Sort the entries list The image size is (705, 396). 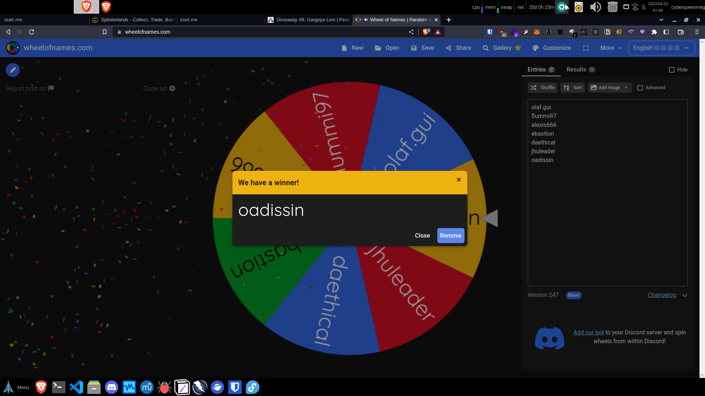click(x=572, y=88)
